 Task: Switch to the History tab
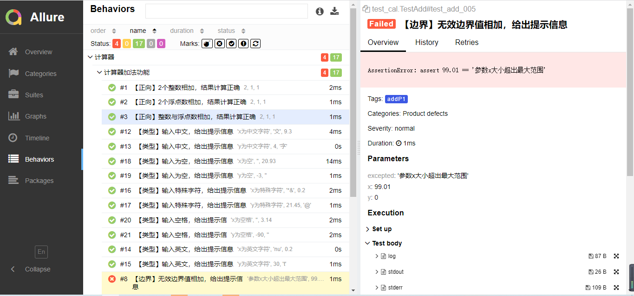coord(426,42)
